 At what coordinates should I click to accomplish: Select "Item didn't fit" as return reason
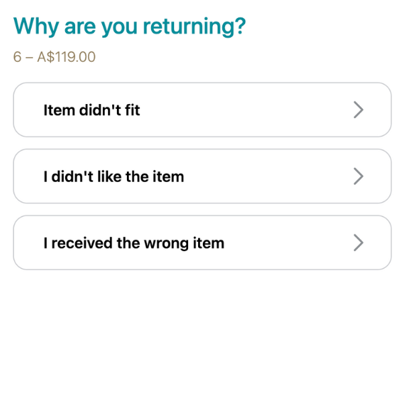(x=201, y=110)
